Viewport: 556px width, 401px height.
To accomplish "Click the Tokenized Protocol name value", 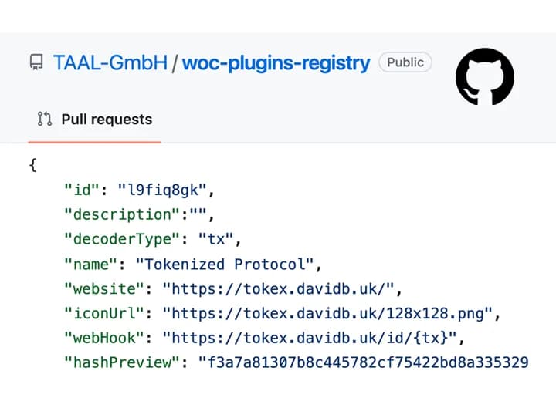I will (225, 265).
